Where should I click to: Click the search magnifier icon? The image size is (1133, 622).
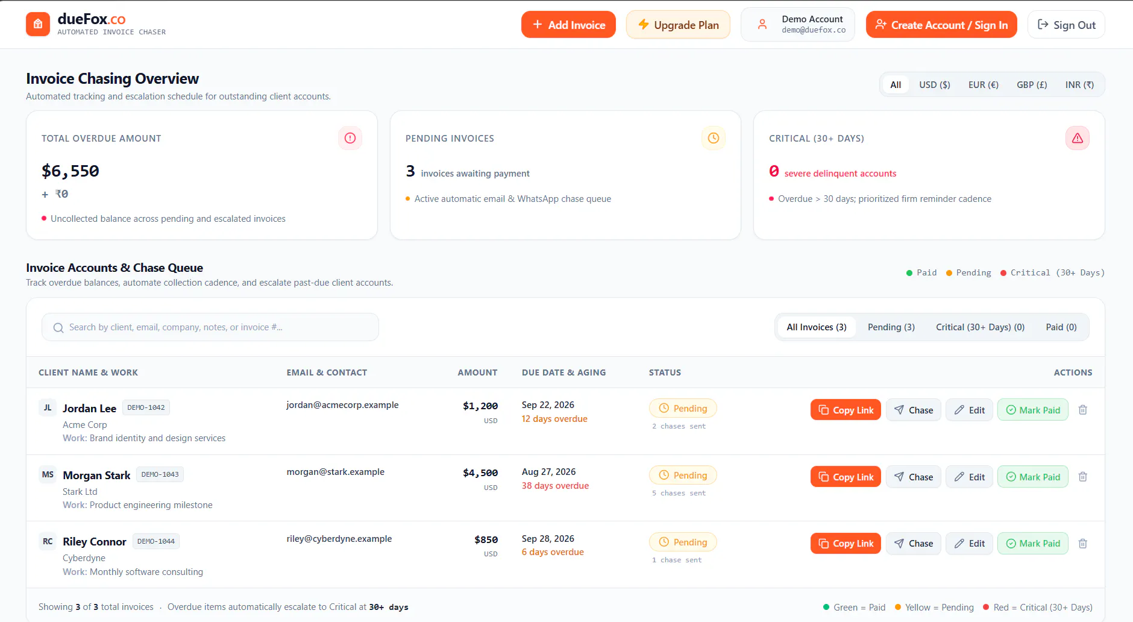[58, 327]
